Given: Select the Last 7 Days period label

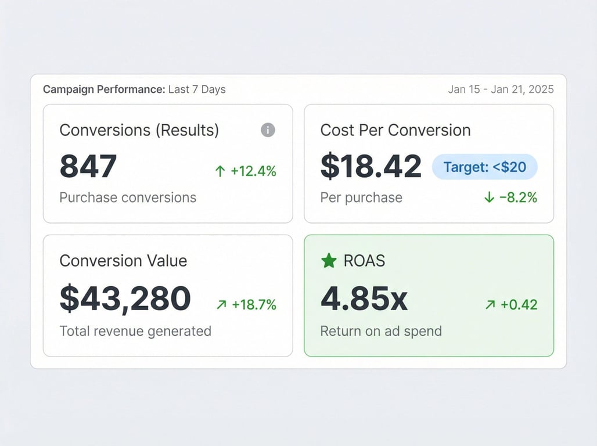Looking at the screenshot, I should click(x=197, y=89).
